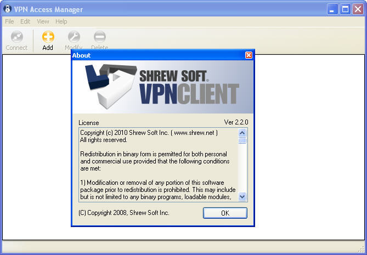Click the Modify wrench icon

[x=74, y=37]
